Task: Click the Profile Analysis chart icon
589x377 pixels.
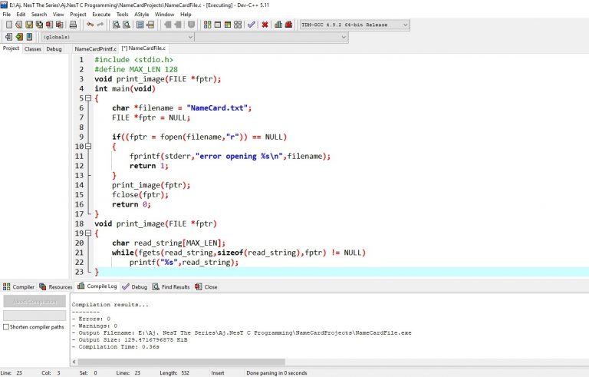Action: coord(278,25)
